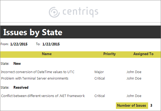Open Problem with Terminal Server environments issue
The width and height of the screenshot is (161, 111).
click(35, 78)
